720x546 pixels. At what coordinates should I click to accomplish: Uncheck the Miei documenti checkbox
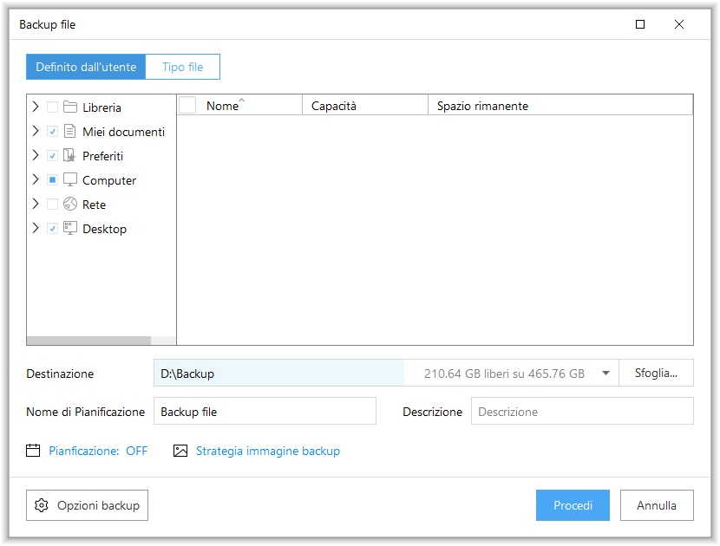pos(53,132)
